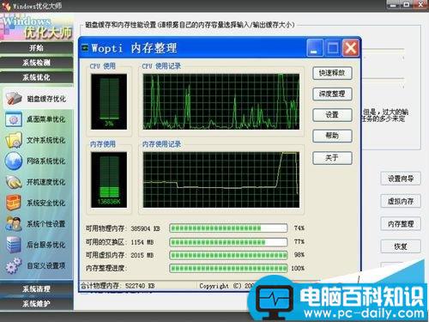Image resolution: width=429 pixels, height=322 pixels.
Task: Click the 2015 MB virtual memory value
Action: (142, 255)
